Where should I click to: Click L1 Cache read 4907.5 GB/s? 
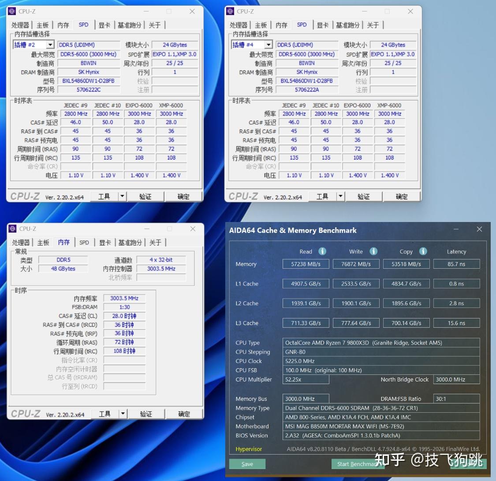tap(306, 284)
